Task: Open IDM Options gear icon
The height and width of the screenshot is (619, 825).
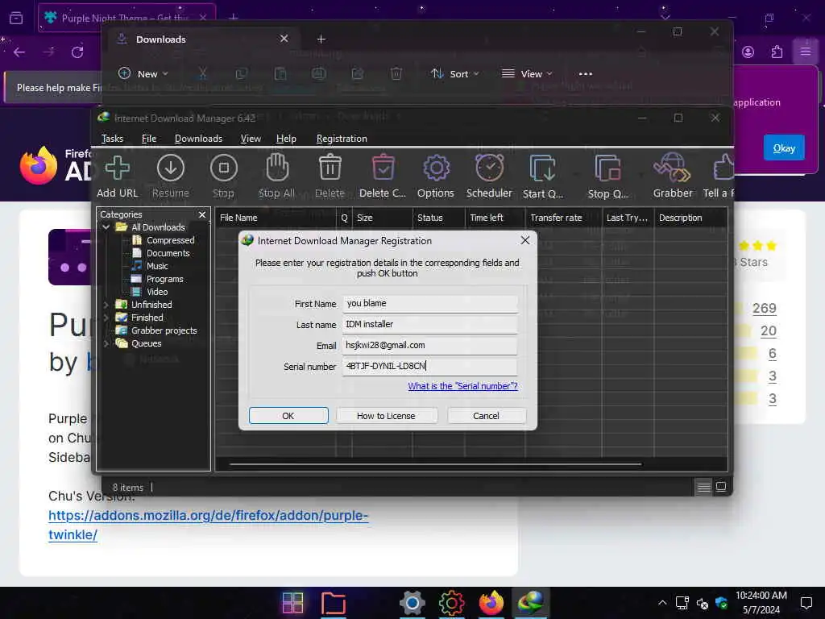Action: [436, 168]
